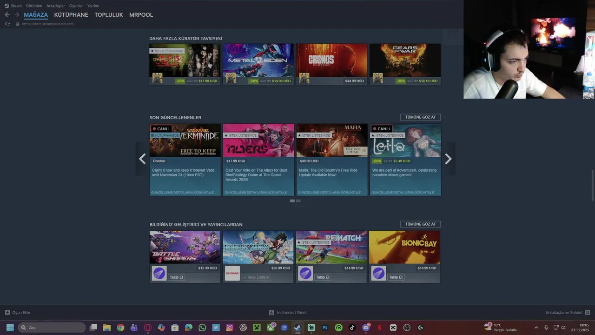Open the MAĞAZA dropdown tab
This screenshot has width=595, height=335.
click(36, 15)
